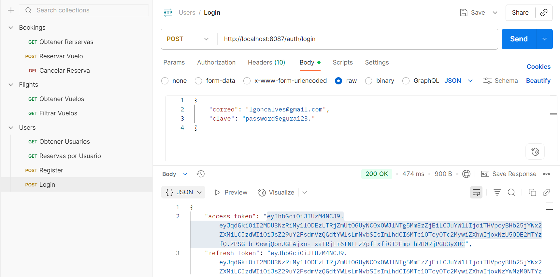The image size is (560, 277).
Task: Click the response history clock icon
Action: click(x=201, y=174)
